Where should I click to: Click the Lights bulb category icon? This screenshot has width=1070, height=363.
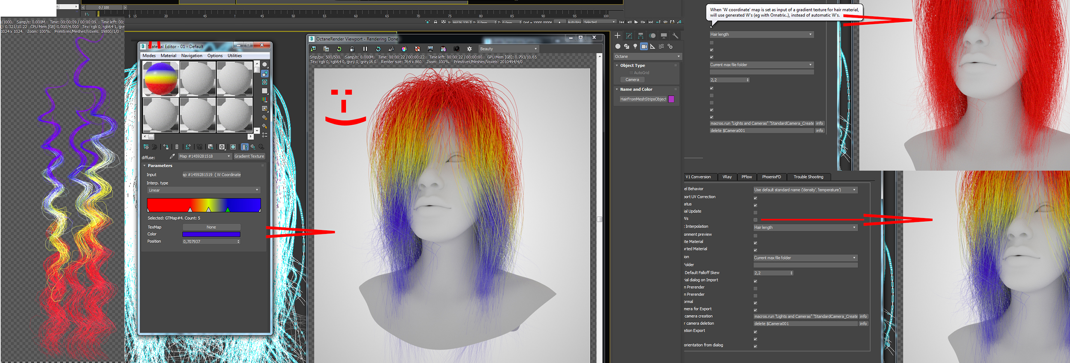635,46
